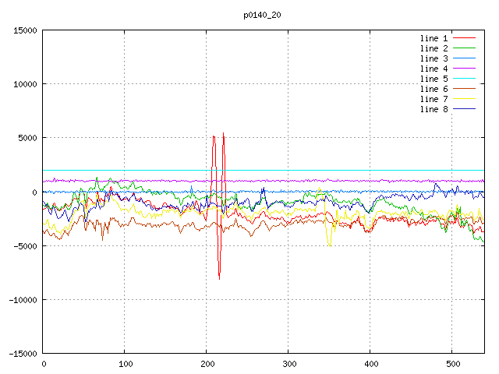The height and width of the screenshot is (374, 499).
Task: Select the -15000 y-axis tick label
Action: tap(20, 354)
